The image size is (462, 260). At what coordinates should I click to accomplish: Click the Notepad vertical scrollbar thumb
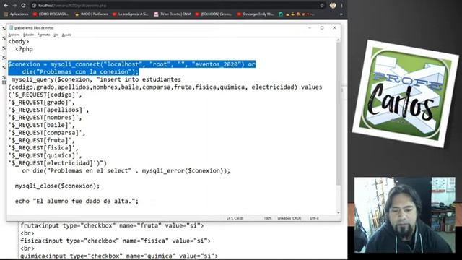[339, 113]
